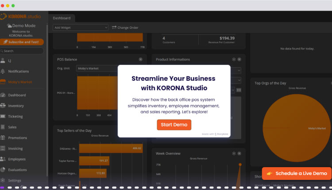Click the column layout icon in Product Informations

click(239, 90)
